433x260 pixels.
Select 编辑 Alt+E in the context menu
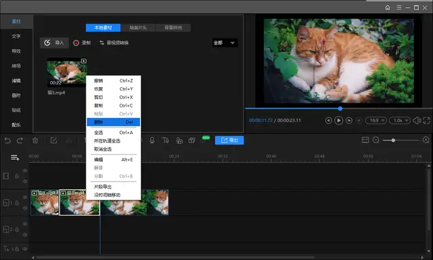pyautogui.click(x=114, y=159)
